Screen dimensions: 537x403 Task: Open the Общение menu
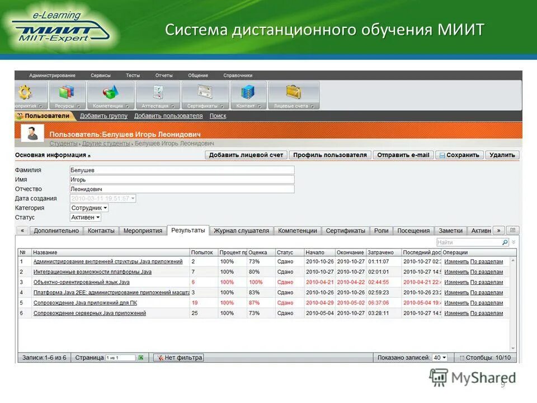pyautogui.click(x=198, y=76)
